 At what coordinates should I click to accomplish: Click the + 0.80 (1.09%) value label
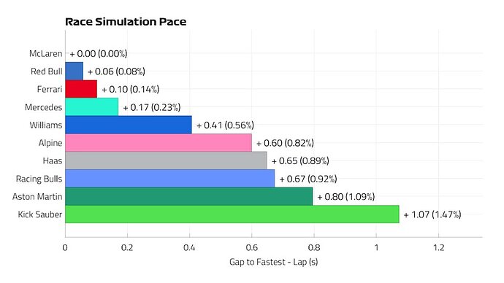(346, 197)
